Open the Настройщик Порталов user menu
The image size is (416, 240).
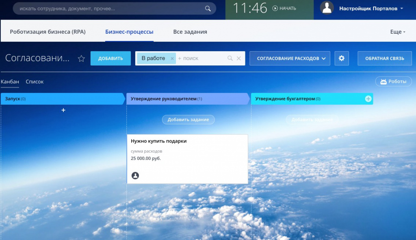coord(371,9)
